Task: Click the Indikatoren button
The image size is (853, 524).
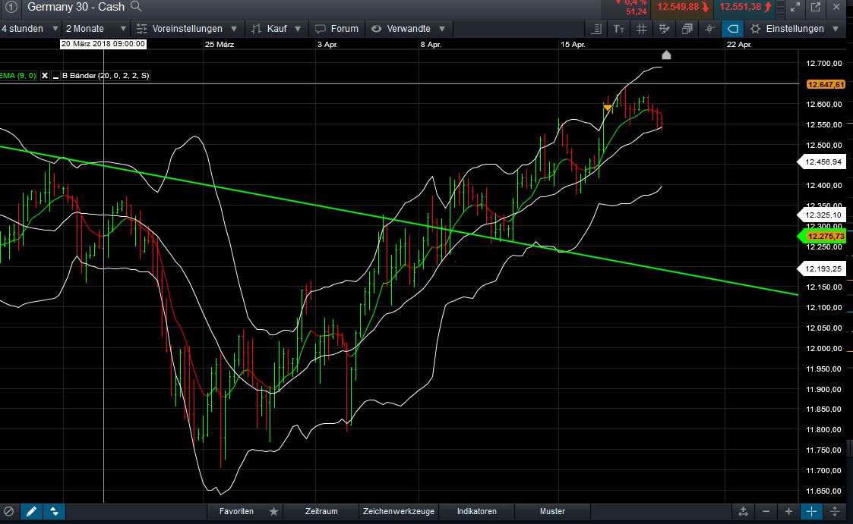Action: tap(476, 511)
